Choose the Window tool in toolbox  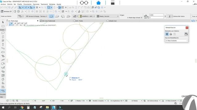[x=3, y=41]
